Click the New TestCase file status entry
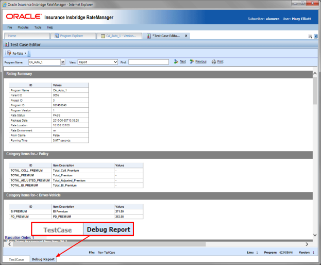The width and height of the screenshot is (321, 265). (107, 253)
